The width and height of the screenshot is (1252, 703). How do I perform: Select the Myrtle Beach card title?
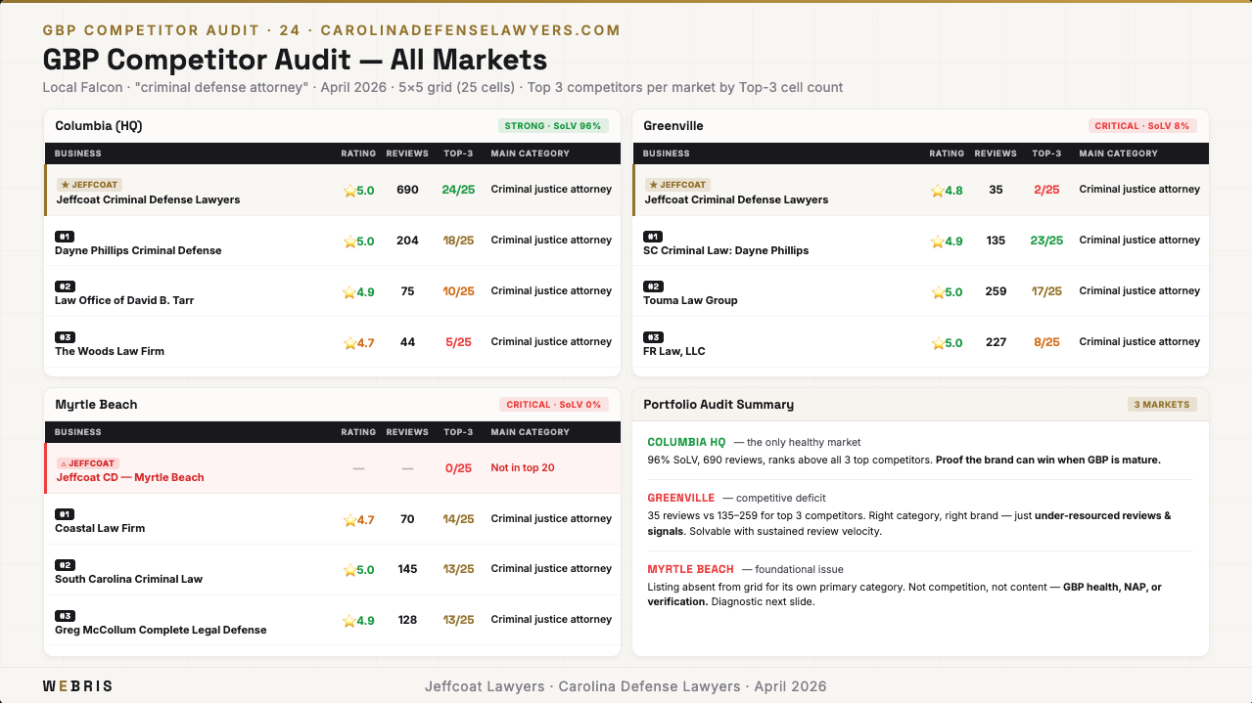point(96,405)
